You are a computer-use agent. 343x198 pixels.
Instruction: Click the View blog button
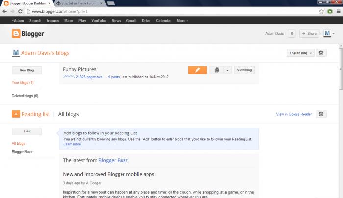245,70
